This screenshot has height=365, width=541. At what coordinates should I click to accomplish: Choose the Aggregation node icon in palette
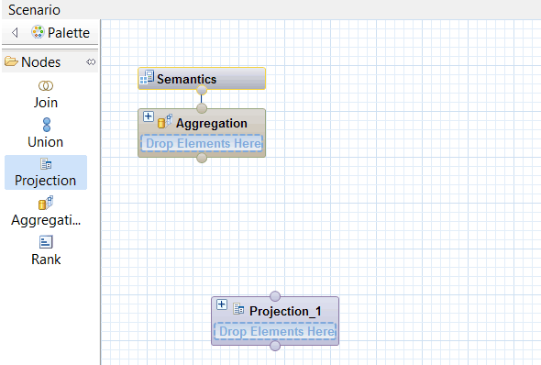[x=46, y=203]
